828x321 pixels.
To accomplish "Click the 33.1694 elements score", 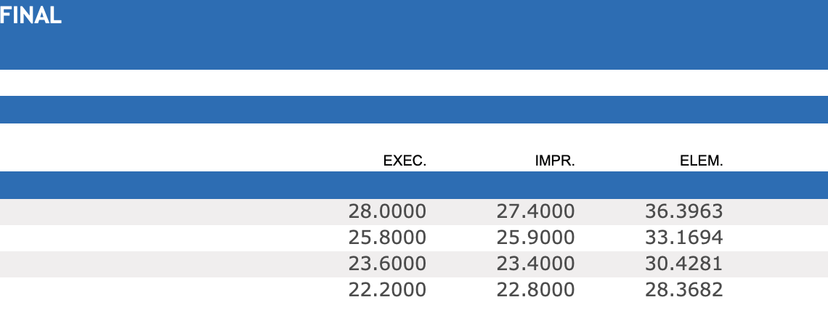I will [683, 237].
